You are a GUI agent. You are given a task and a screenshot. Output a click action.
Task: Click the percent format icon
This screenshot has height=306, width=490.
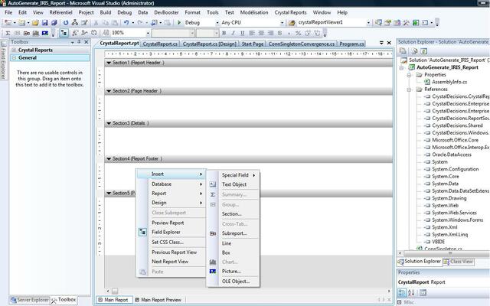coord(298,33)
